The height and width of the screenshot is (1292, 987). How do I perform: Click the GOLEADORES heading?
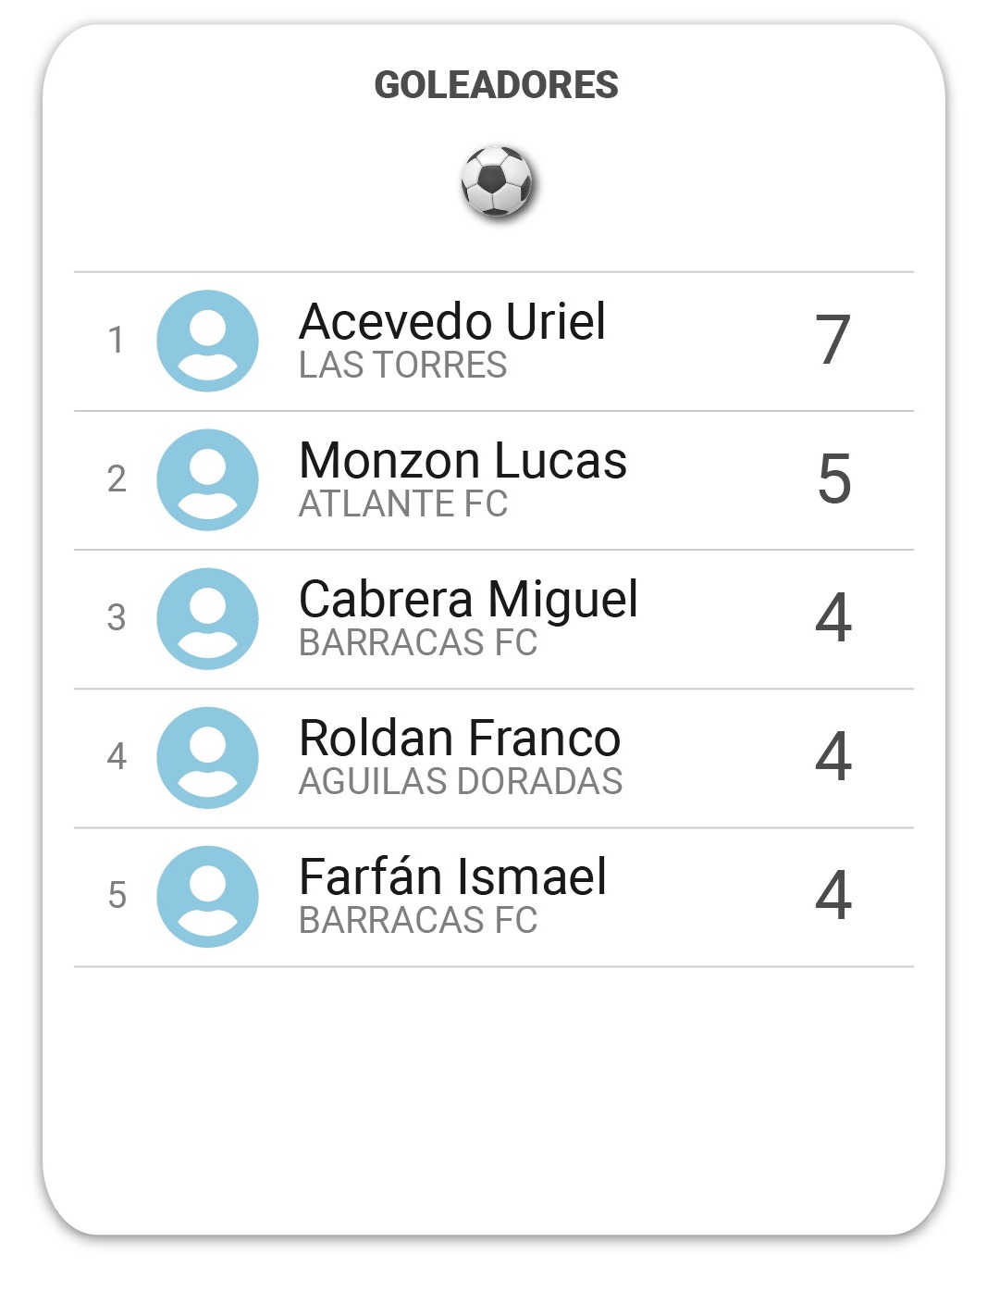tap(496, 85)
